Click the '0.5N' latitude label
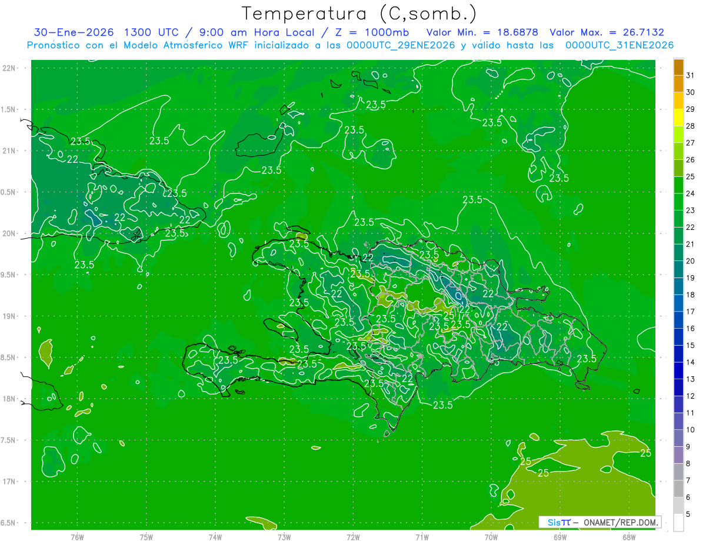The height and width of the screenshot is (545, 706). 9,192
